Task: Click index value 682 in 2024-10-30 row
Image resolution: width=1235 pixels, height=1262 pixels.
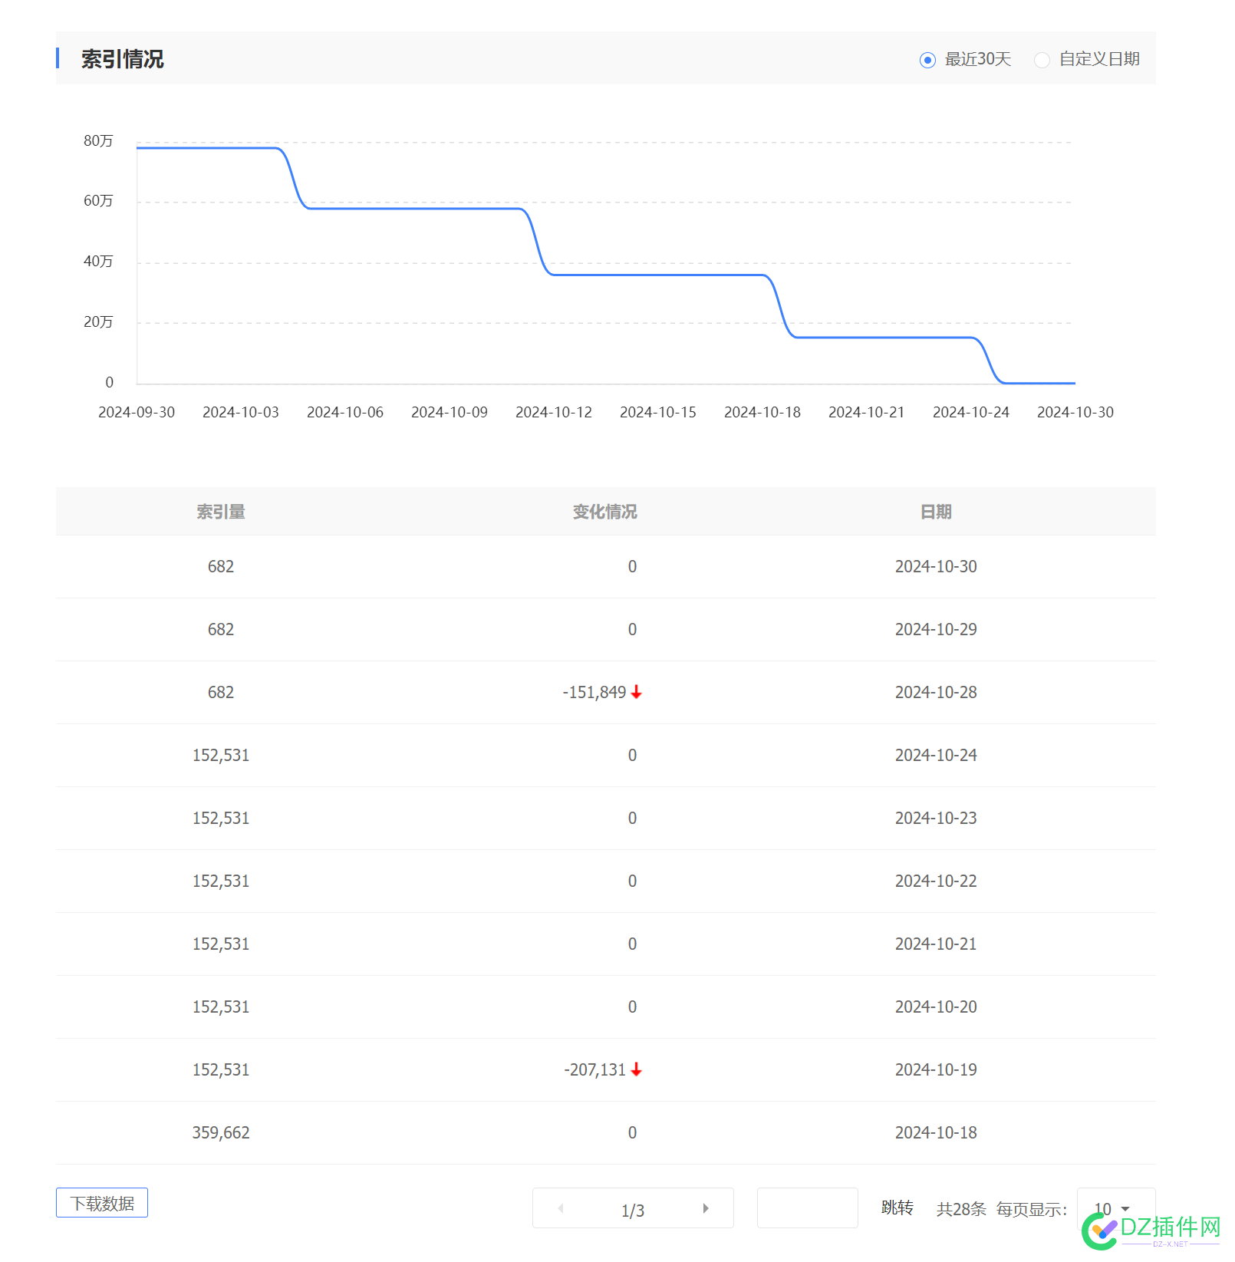Action: pyautogui.click(x=221, y=566)
